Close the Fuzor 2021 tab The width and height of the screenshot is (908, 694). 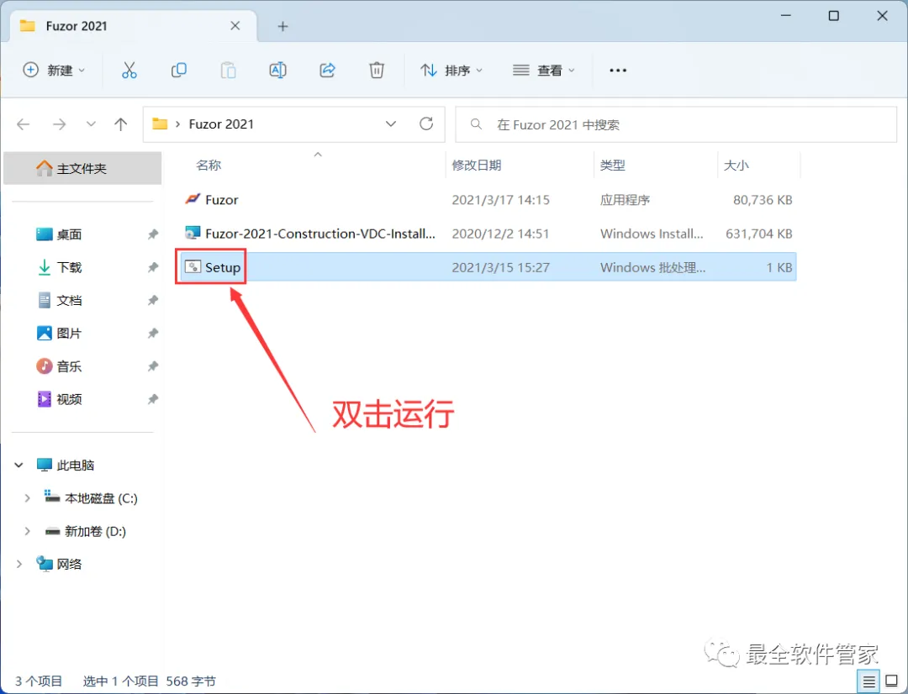[x=235, y=26]
